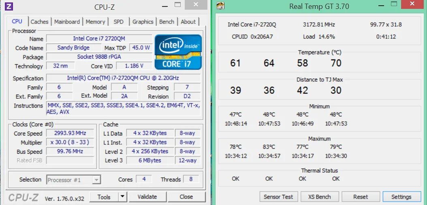Switch to the Caches tab
The image size is (427, 205).
[x=39, y=22]
